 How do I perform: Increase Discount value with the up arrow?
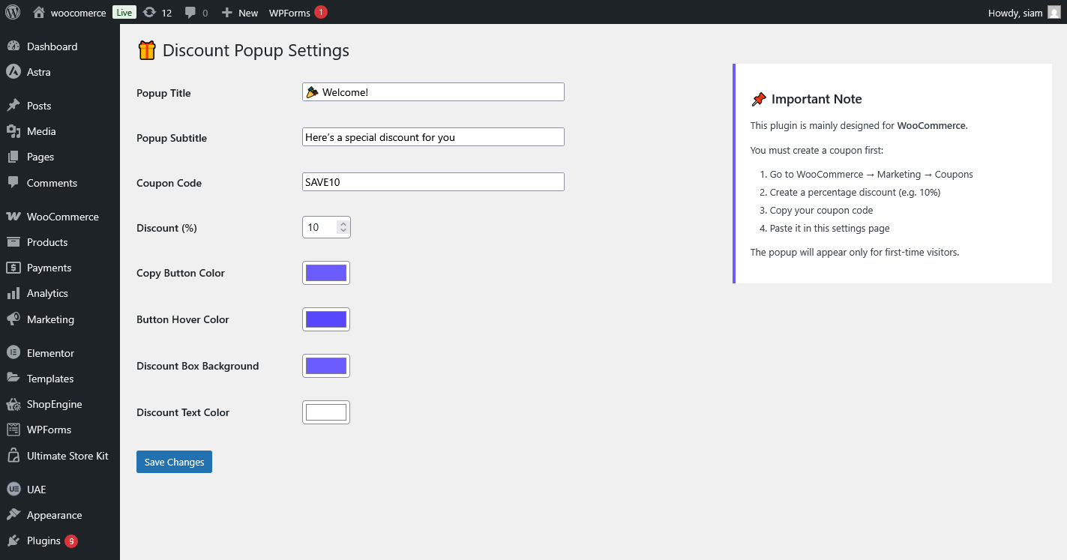point(343,223)
